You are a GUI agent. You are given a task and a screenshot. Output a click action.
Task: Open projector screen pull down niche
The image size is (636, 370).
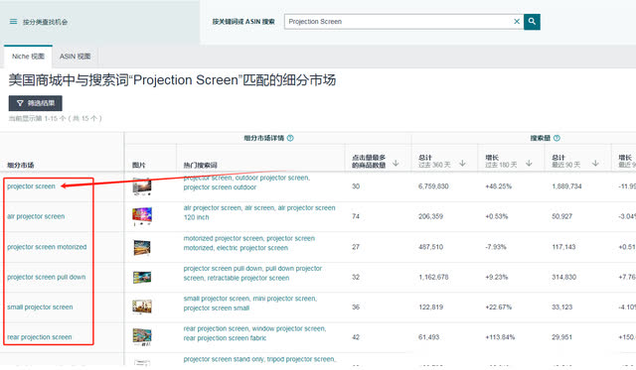coord(47,277)
